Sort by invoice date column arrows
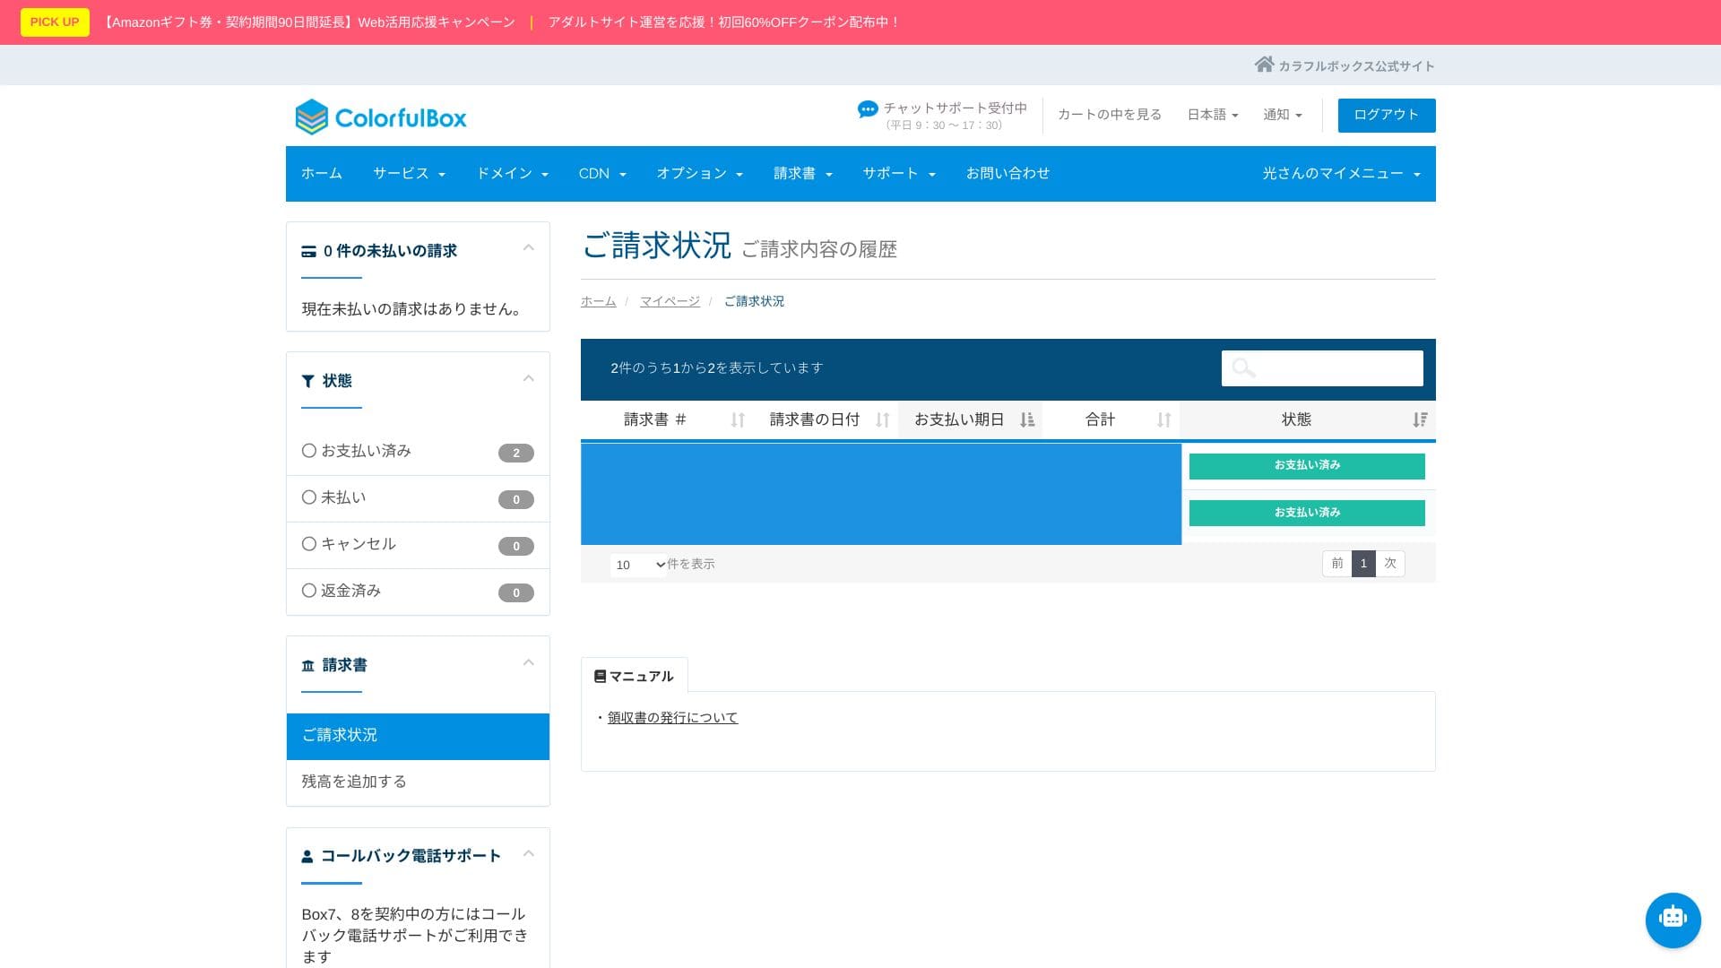1721x968 pixels. click(882, 419)
